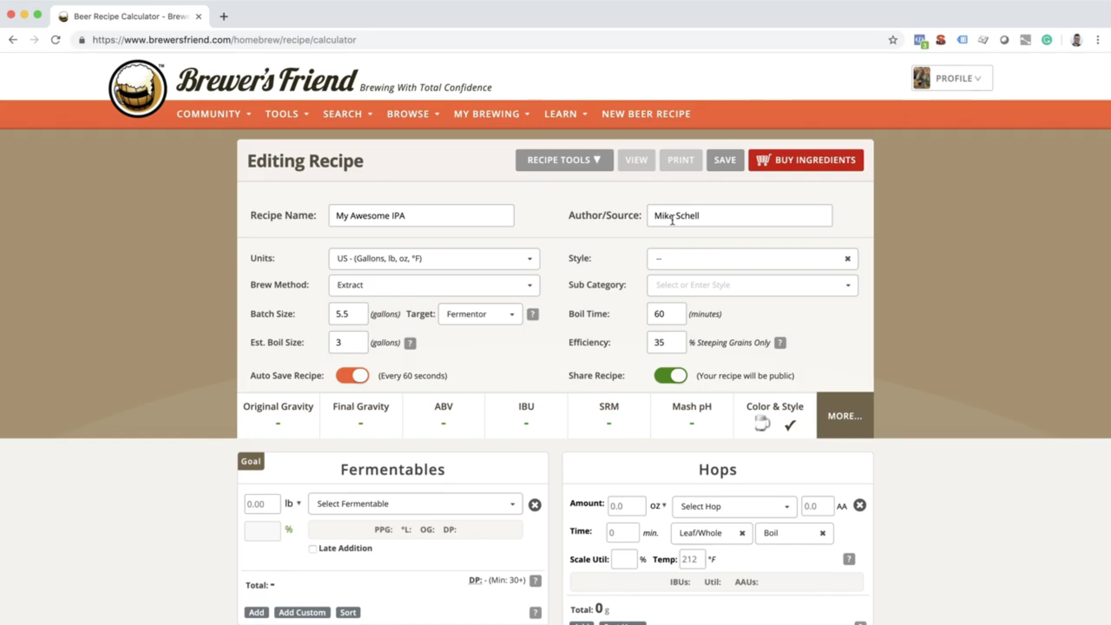Open the Learn menu
The image size is (1111, 625).
point(565,114)
